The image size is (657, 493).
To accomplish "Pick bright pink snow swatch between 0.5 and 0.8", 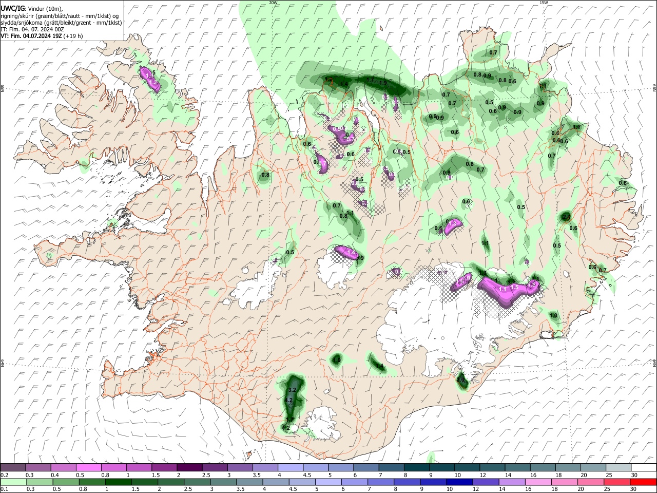I will [x=88, y=467].
